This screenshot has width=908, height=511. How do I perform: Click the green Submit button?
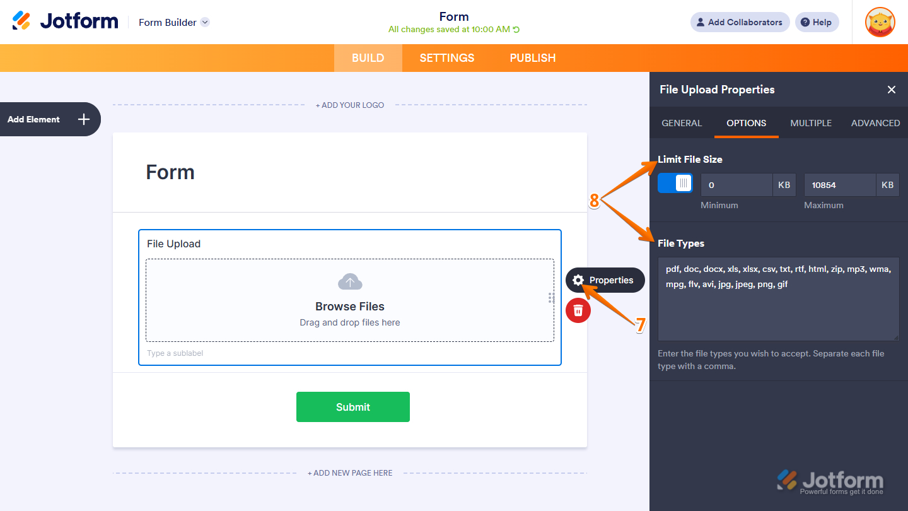[x=353, y=407]
